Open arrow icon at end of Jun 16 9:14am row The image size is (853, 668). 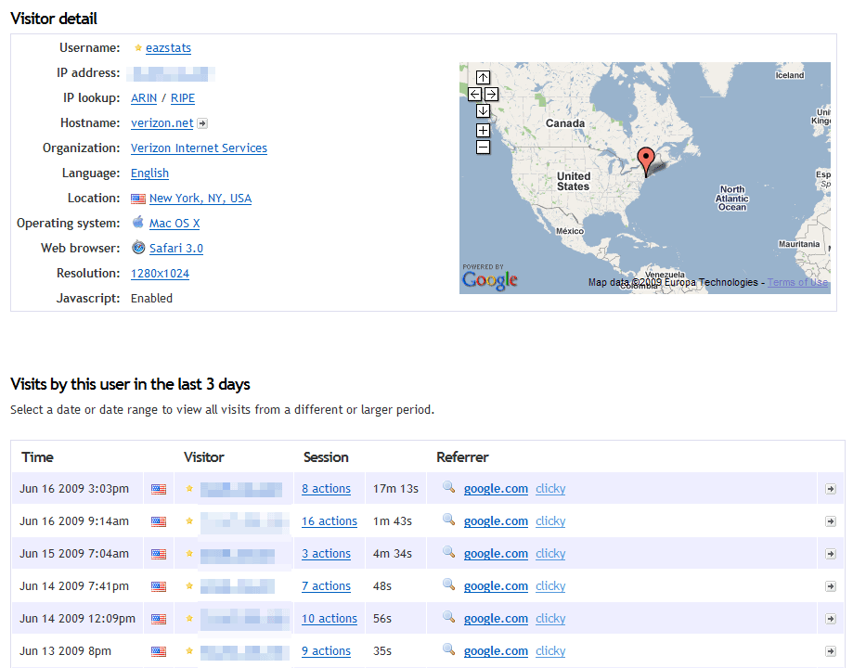click(x=830, y=521)
